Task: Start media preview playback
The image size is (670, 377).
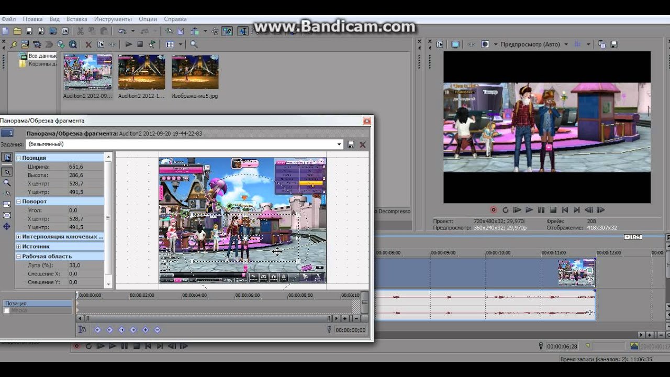Action: [x=128, y=45]
